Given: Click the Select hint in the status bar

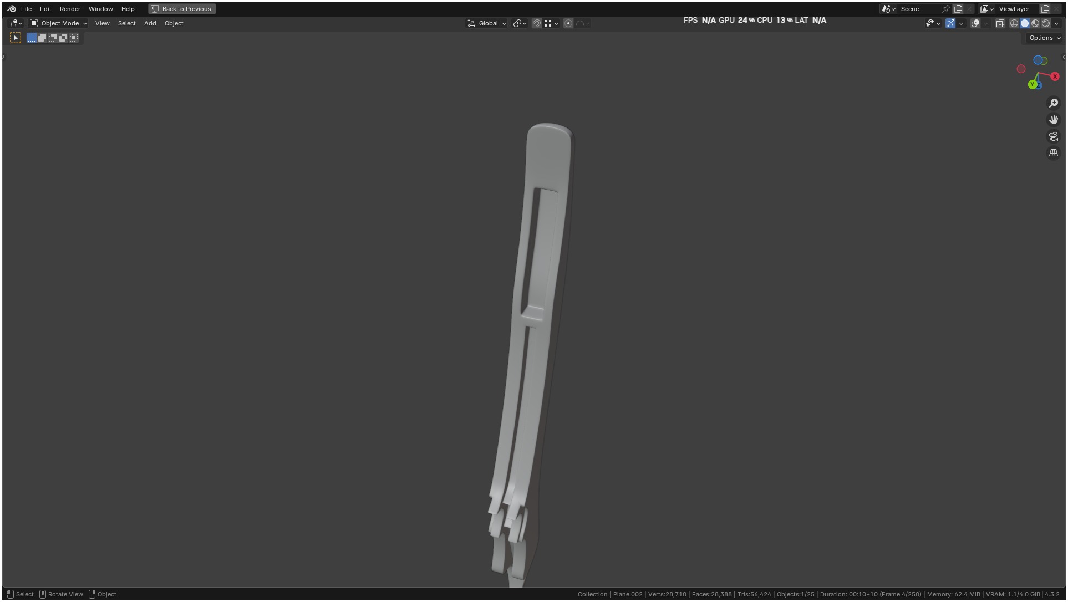Looking at the screenshot, I should point(20,594).
